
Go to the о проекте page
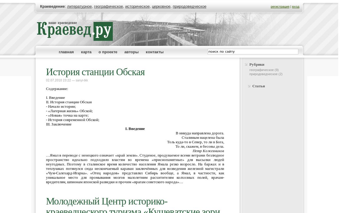click(x=108, y=52)
